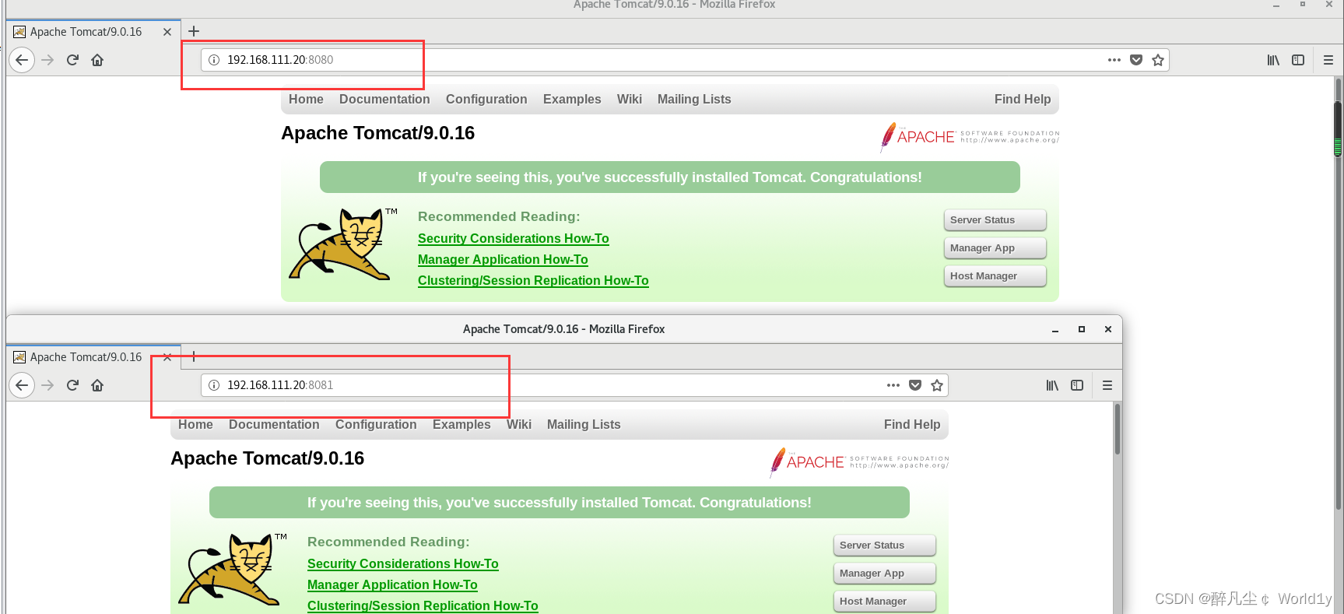The width and height of the screenshot is (1344, 614).
Task: Toggle sidebar in front Firefox window
Action: tap(1077, 385)
